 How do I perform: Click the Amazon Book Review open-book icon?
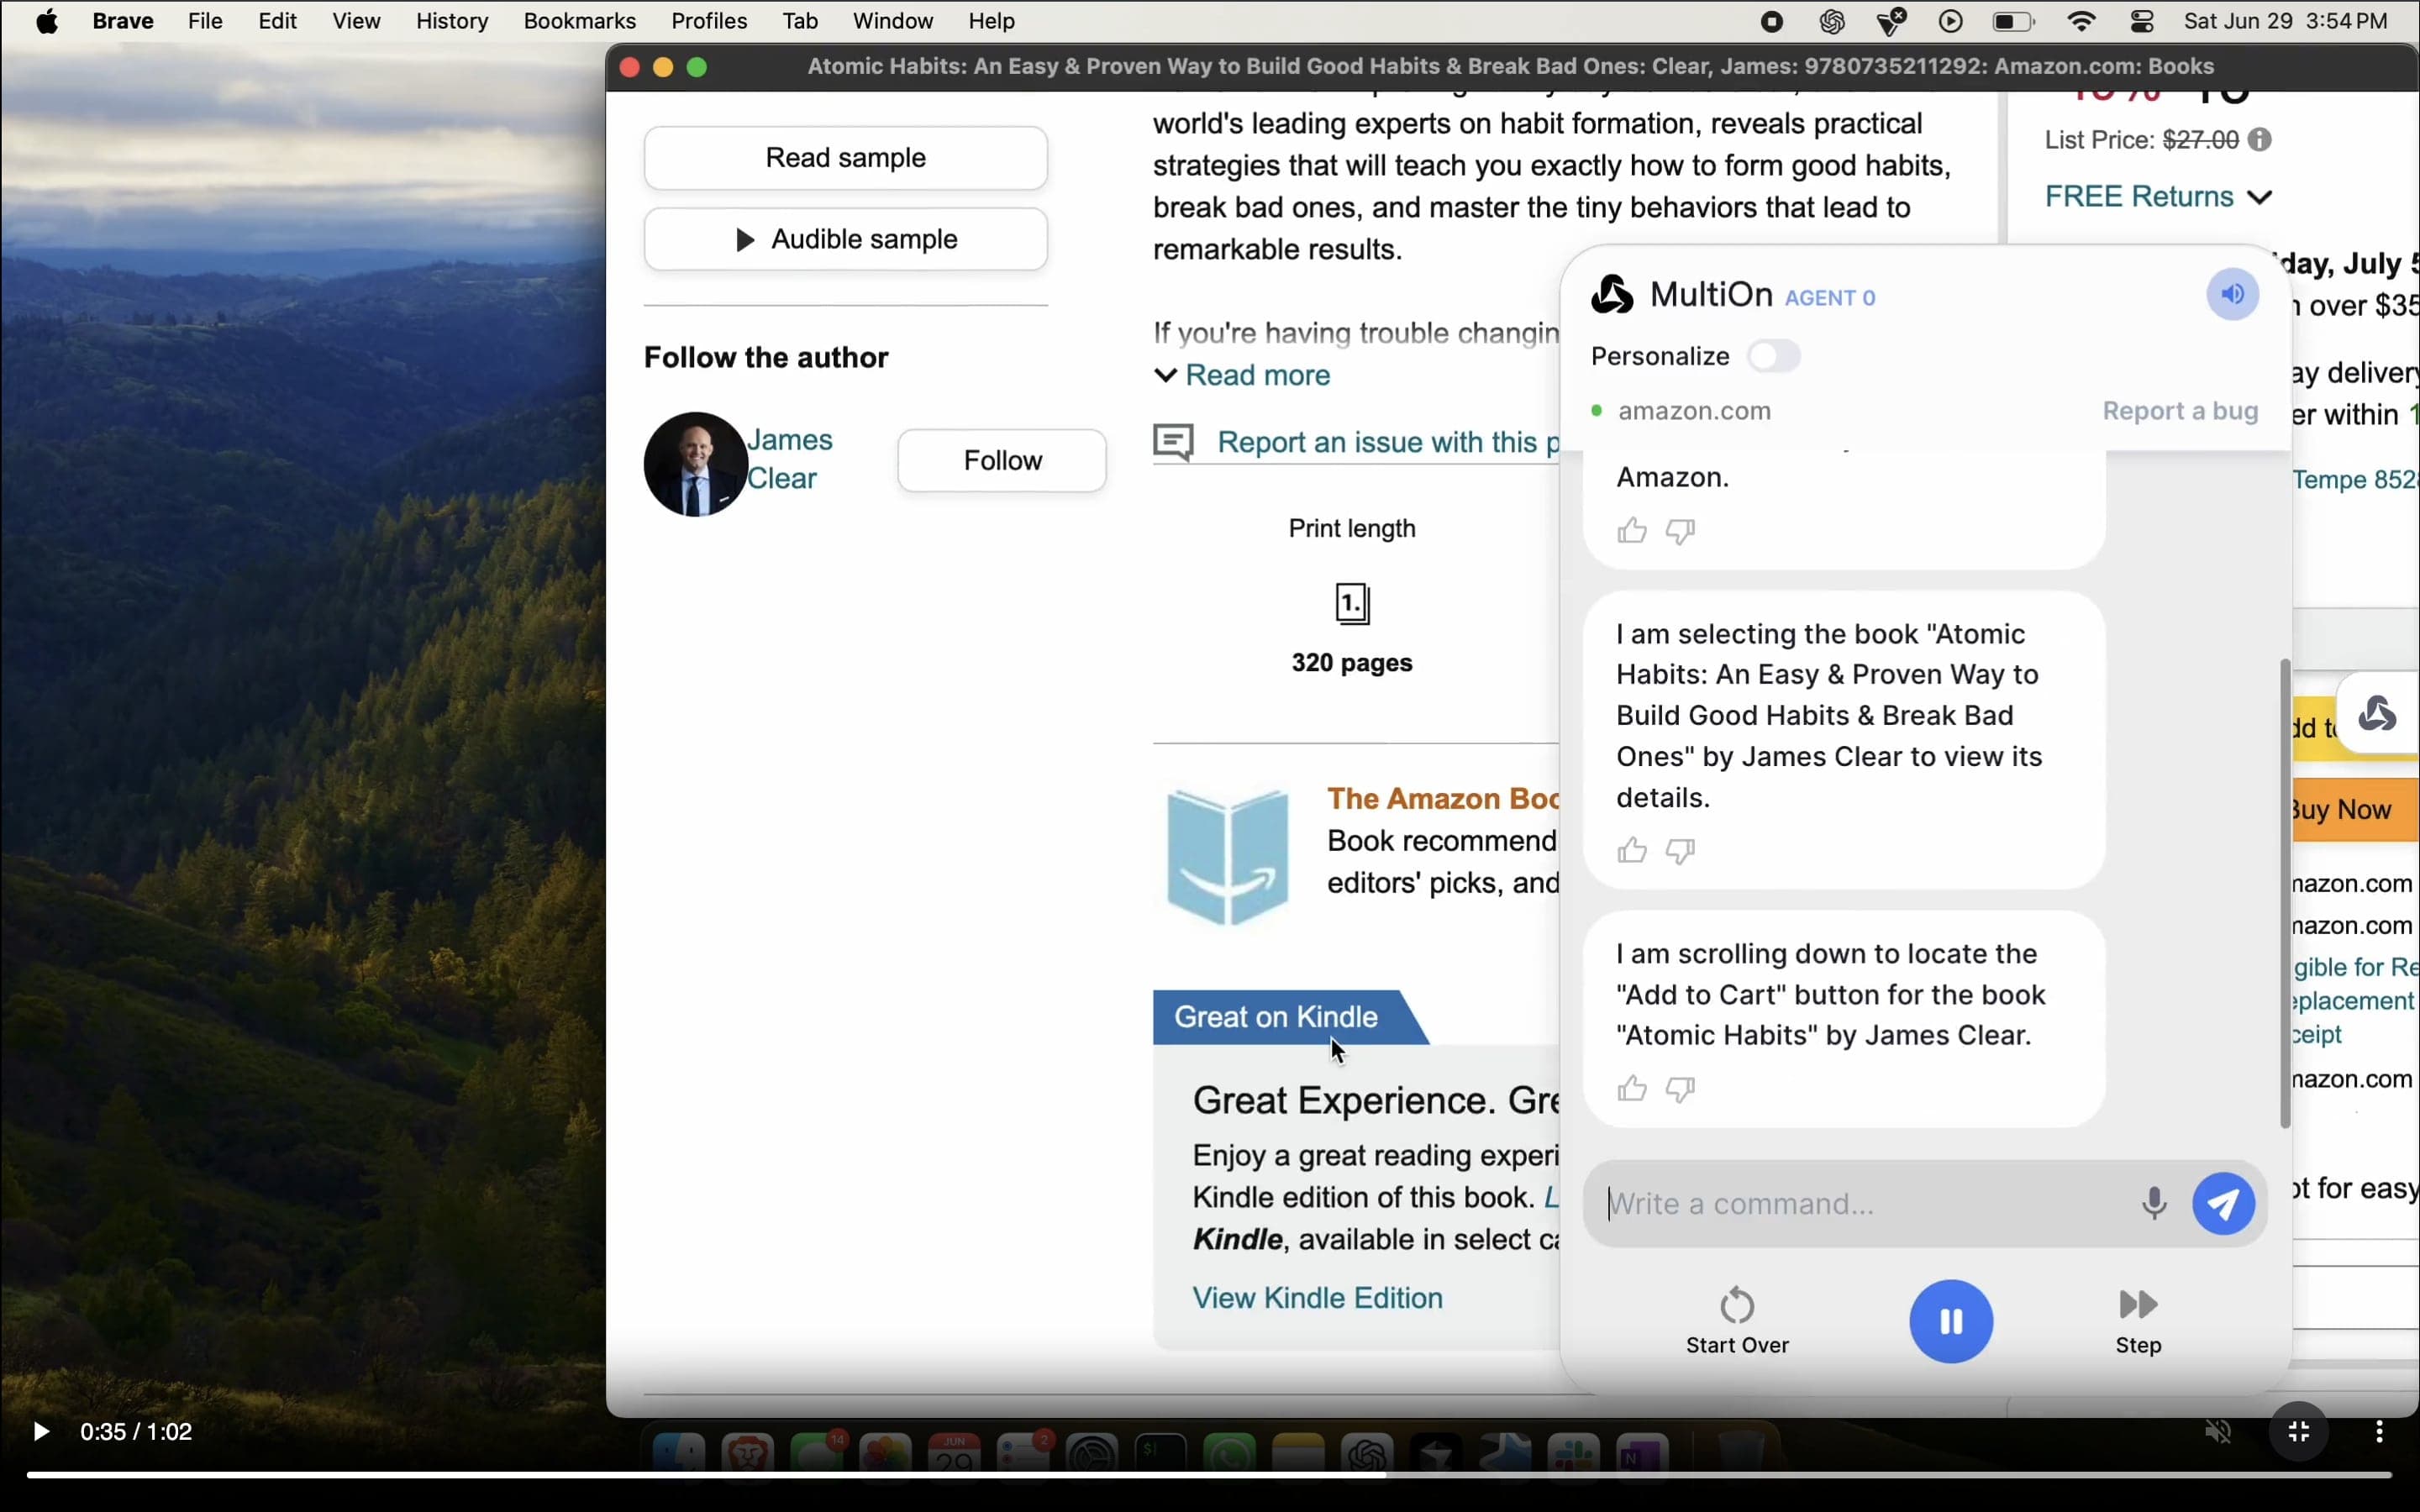1227,857
